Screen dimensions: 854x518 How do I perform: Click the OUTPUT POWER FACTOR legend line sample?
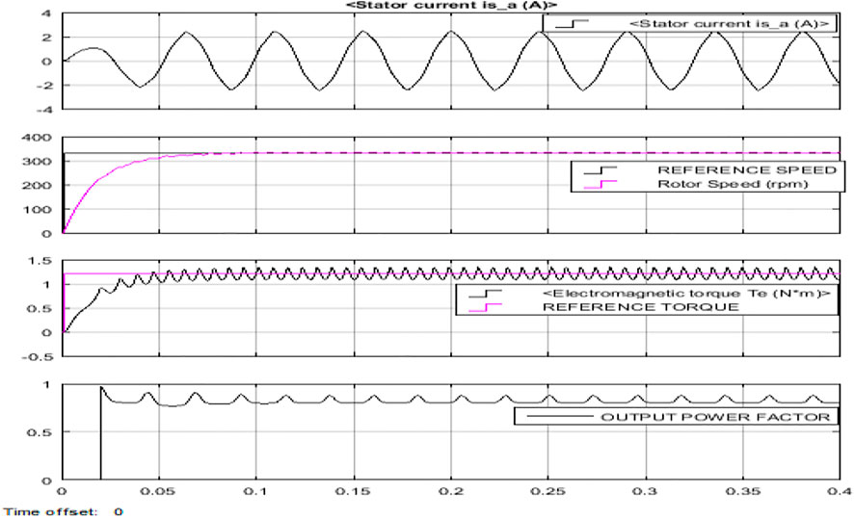pyautogui.click(x=561, y=417)
